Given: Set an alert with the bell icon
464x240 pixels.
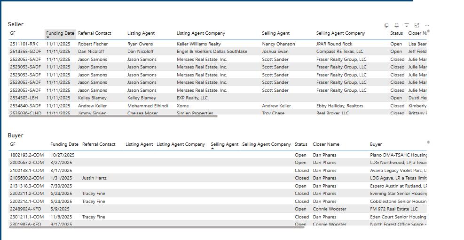Looking at the screenshot, I should (396, 25).
